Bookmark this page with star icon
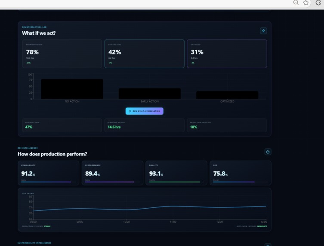324x246 pixels. (306, 3)
